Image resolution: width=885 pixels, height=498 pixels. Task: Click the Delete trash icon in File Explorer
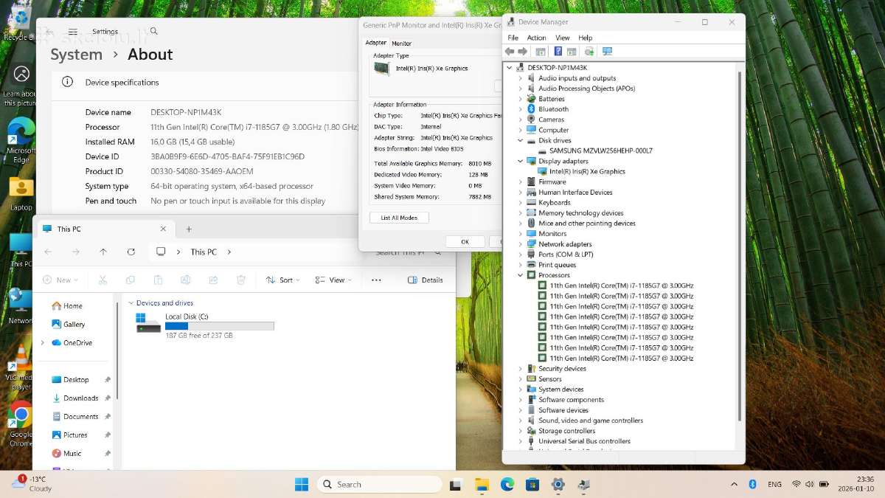point(241,280)
